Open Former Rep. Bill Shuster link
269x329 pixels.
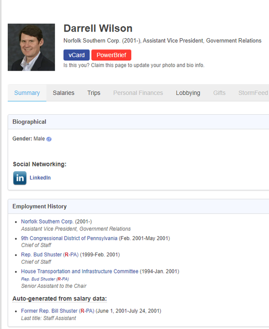(x=57, y=311)
